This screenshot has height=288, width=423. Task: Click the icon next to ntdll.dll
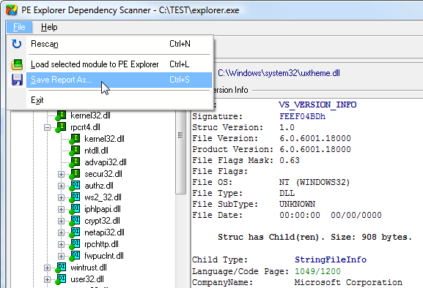click(x=75, y=151)
